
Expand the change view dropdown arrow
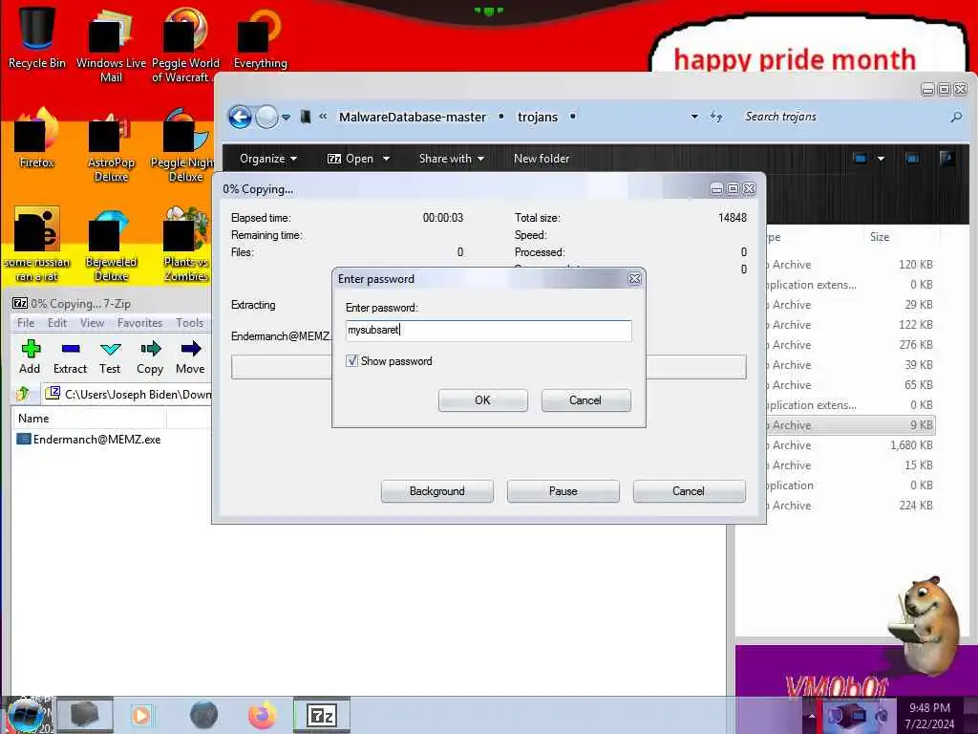click(x=881, y=159)
